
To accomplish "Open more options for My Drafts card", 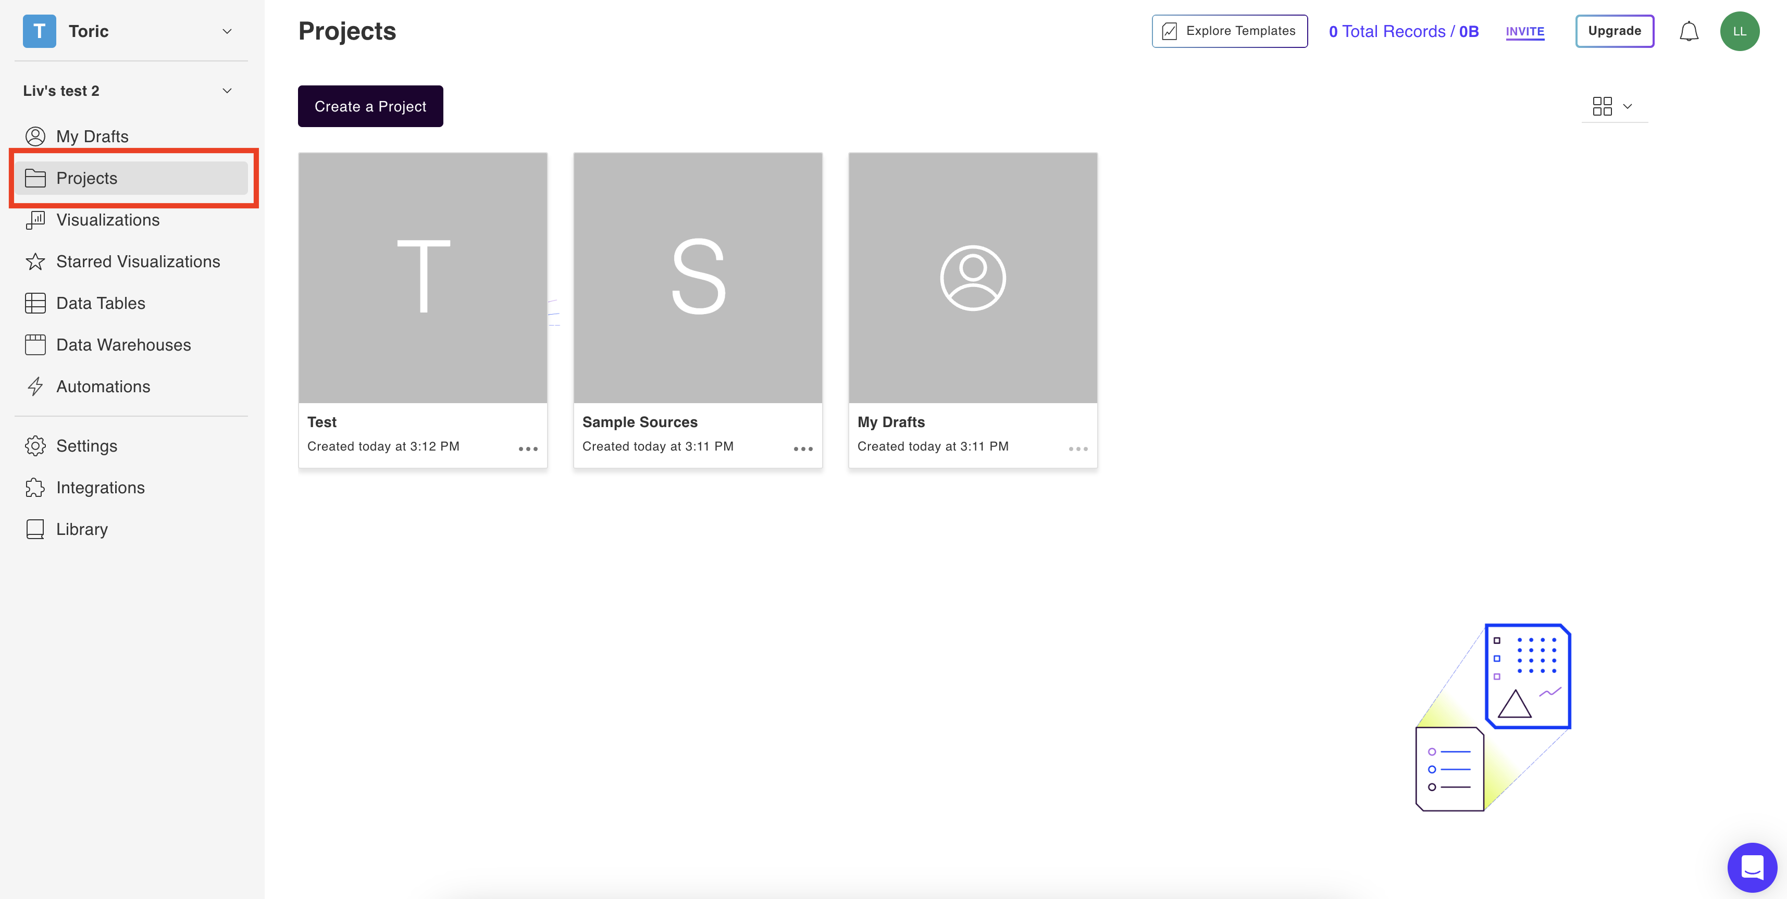I will (x=1078, y=449).
